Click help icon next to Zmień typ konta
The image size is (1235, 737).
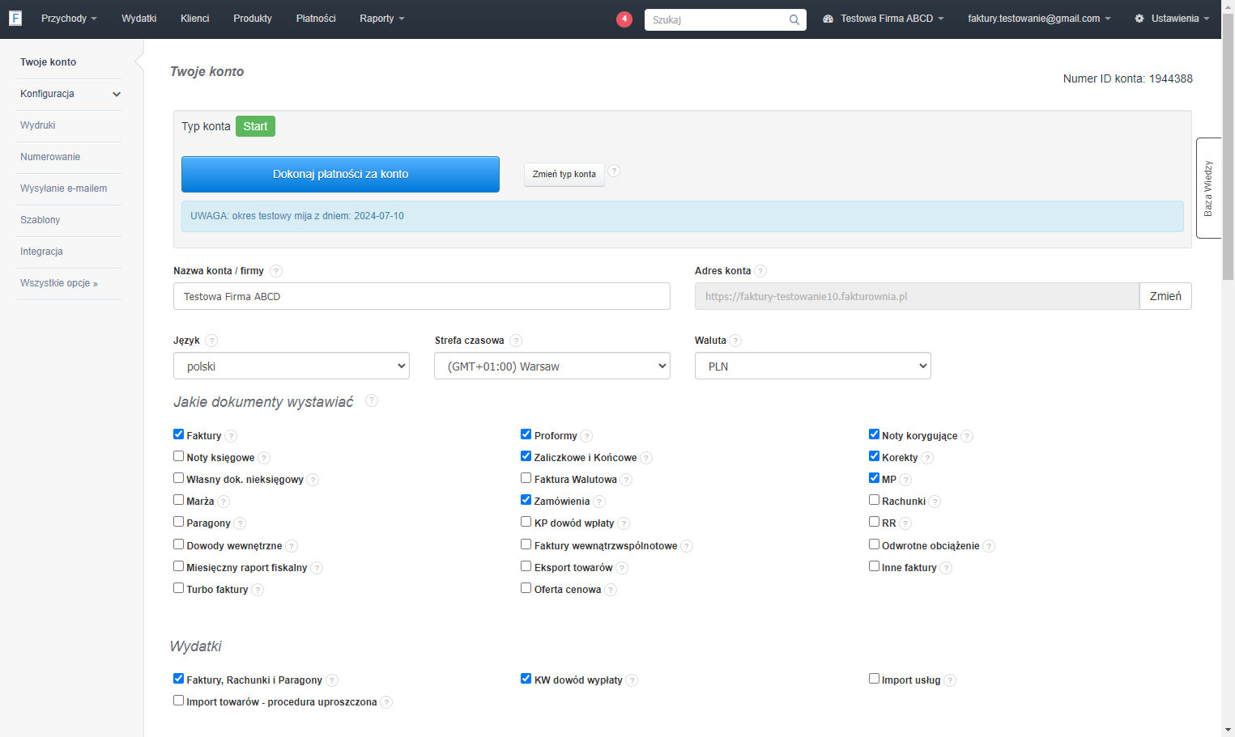pyautogui.click(x=614, y=171)
